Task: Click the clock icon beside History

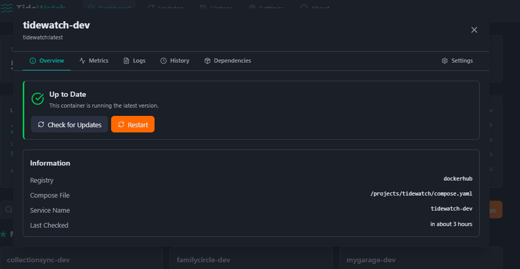Action: [x=163, y=61]
